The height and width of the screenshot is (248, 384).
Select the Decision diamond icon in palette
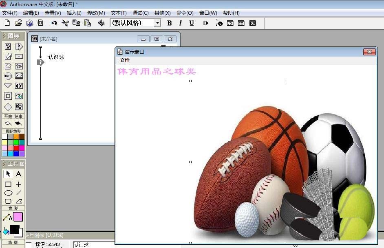pos(8,107)
